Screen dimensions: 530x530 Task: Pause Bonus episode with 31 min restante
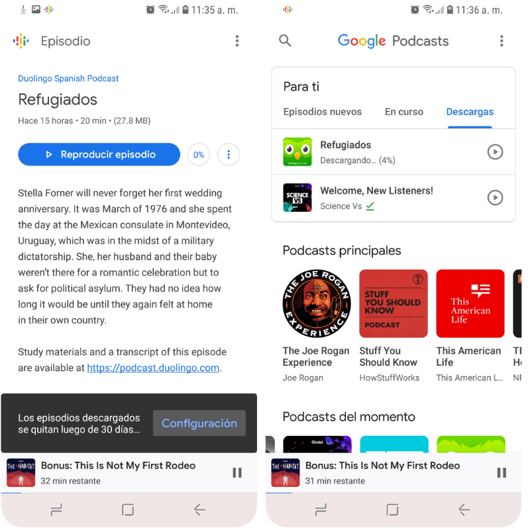[502, 472]
